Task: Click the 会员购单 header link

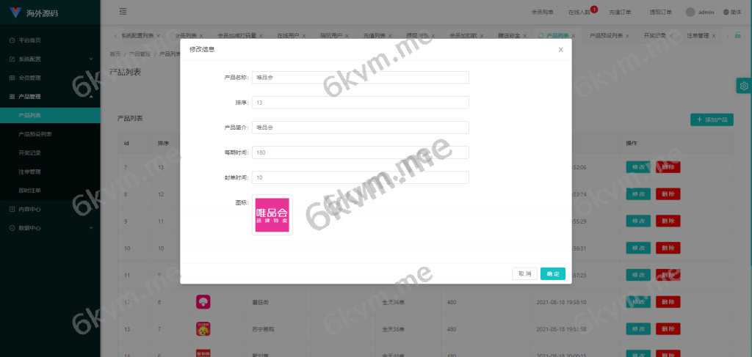Action: [x=543, y=12]
